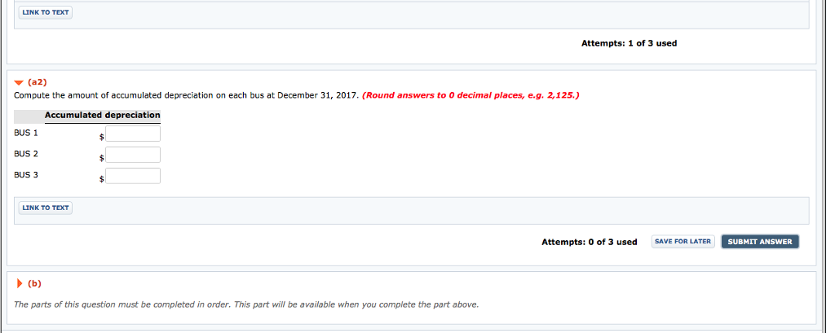Click the "Attempts: 1 of 3 used" text
The image size is (835, 333).
click(x=629, y=43)
